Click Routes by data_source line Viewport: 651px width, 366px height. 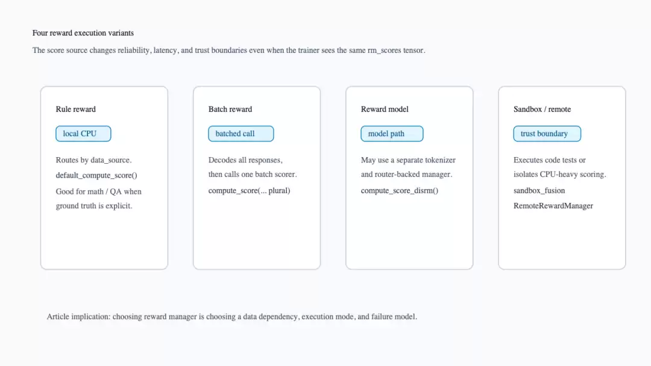pyautogui.click(x=94, y=160)
